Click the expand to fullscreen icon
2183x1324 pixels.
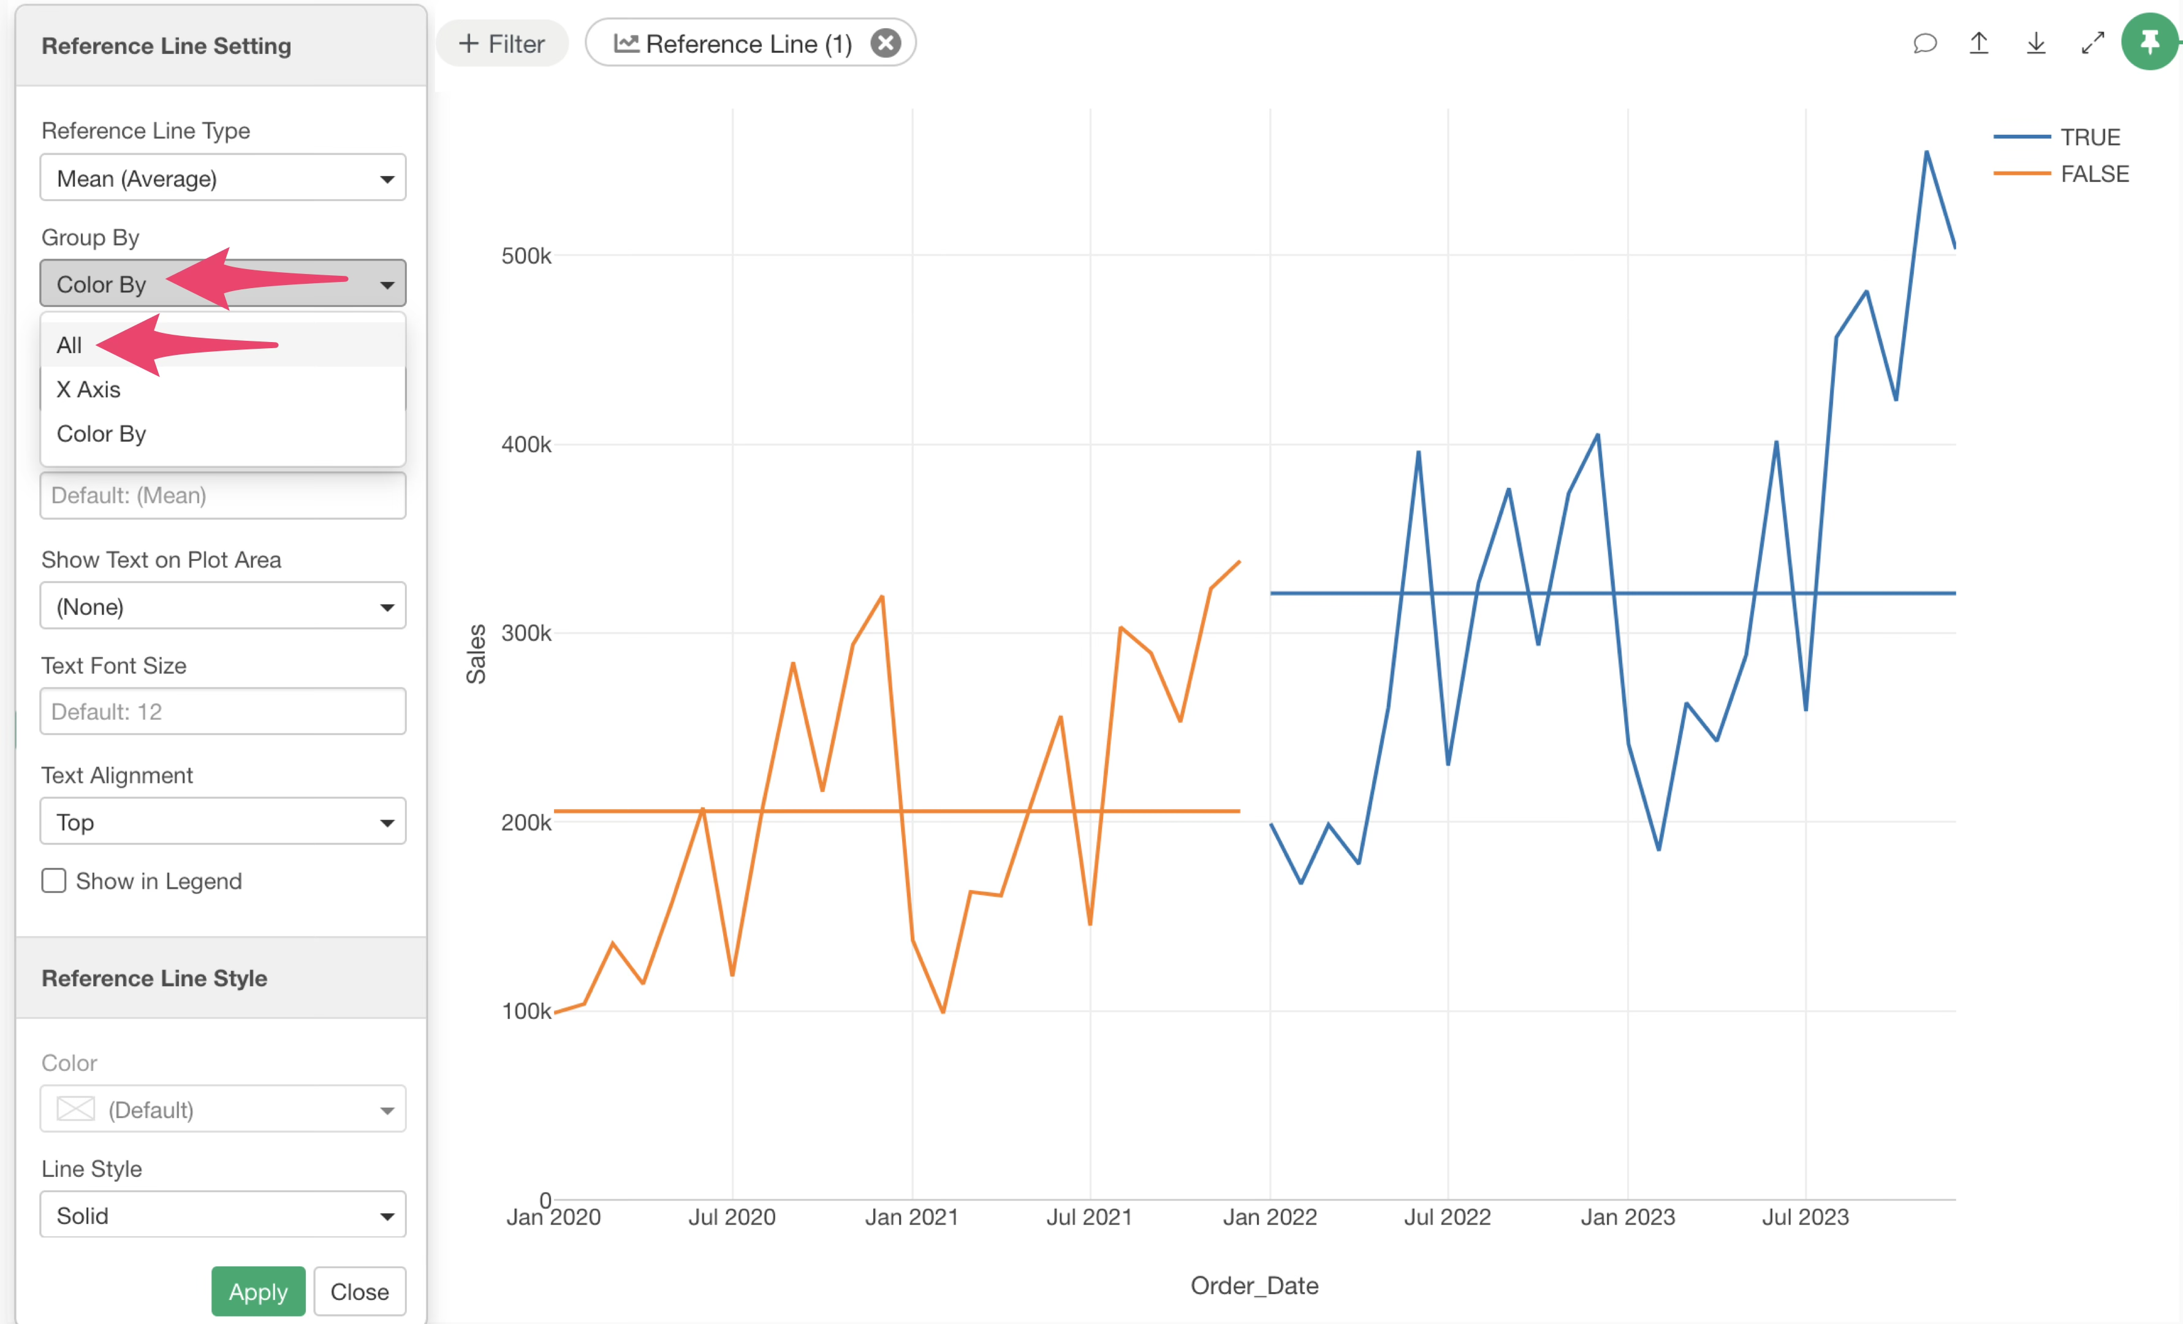(x=2093, y=44)
